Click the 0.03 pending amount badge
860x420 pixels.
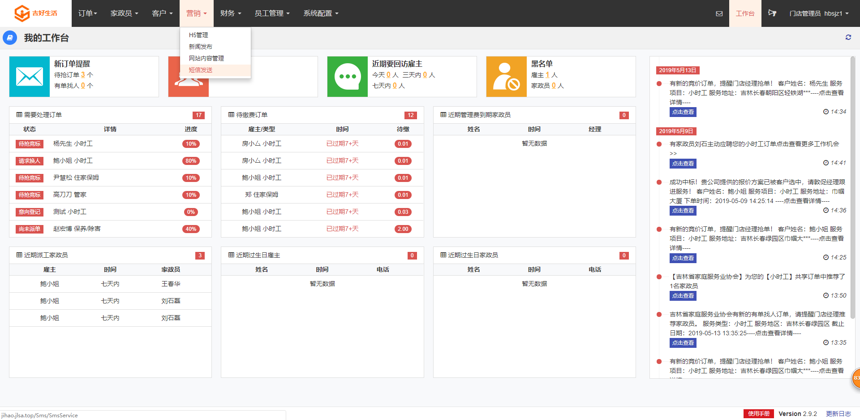coord(403,212)
